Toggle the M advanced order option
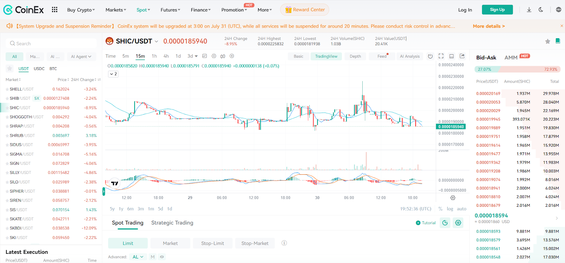The width and height of the screenshot is (565, 263). [x=153, y=257]
